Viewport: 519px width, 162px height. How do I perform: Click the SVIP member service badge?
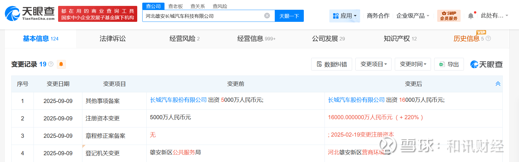point(449,16)
